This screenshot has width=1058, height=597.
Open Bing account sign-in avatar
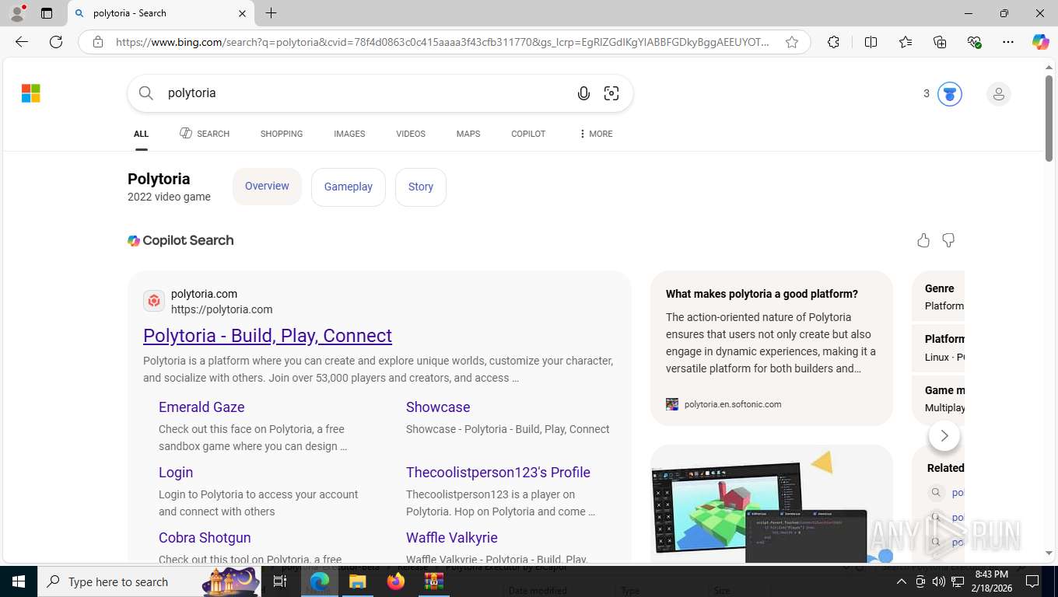click(x=998, y=94)
